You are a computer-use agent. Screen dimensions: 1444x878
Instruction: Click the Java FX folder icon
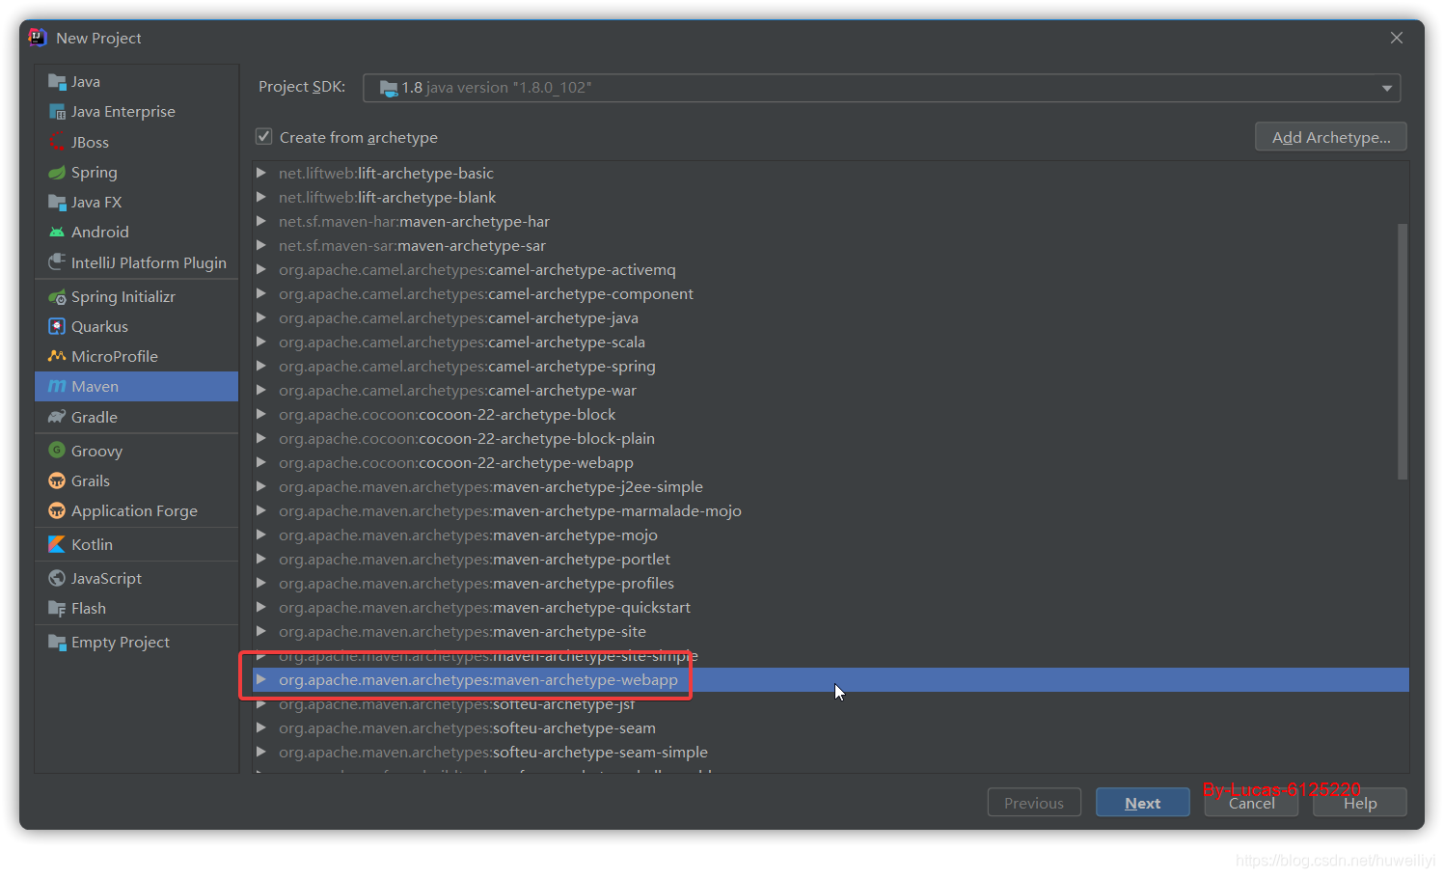[57, 202]
